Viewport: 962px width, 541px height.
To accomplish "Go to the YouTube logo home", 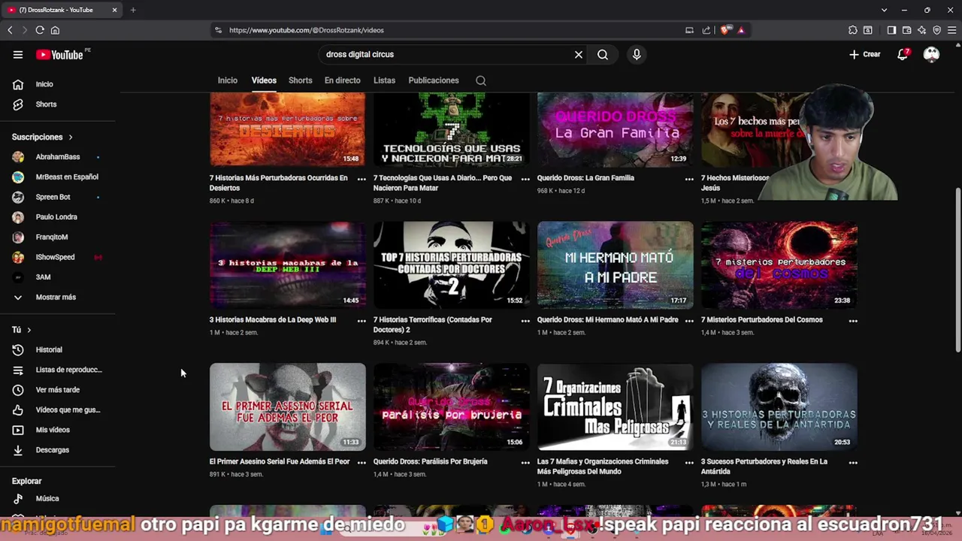I will coord(59,55).
